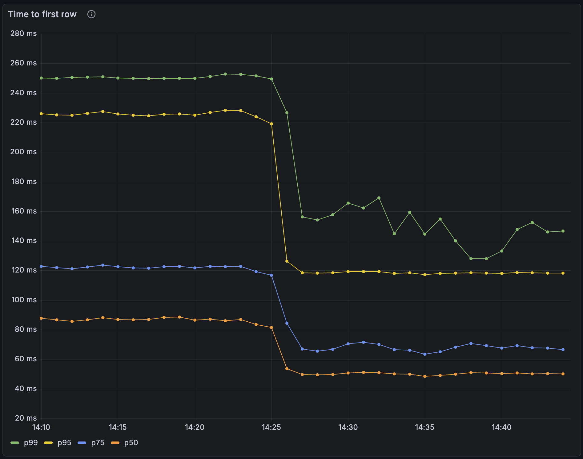The width and height of the screenshot is (583, 459).
Task: Toggle visibility of the p95 series
Action: tap(65, 443)
